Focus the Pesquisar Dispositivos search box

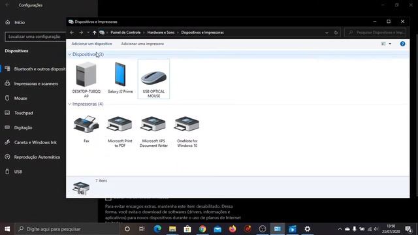coord(376,33)
